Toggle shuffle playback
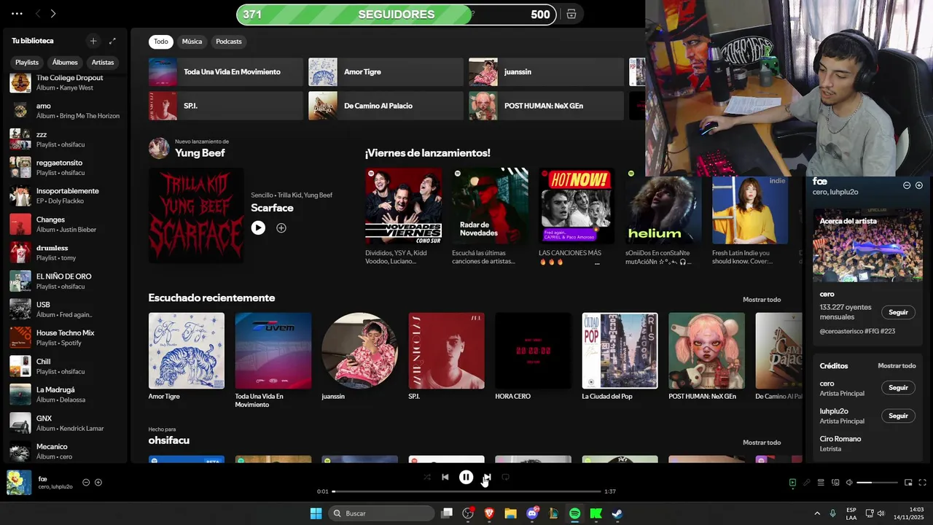Viewport: 933px width, 525px height. 427,478
